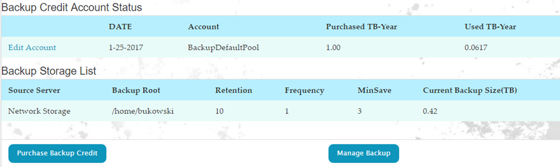Select the Backup Root column header

pos(136,90)
